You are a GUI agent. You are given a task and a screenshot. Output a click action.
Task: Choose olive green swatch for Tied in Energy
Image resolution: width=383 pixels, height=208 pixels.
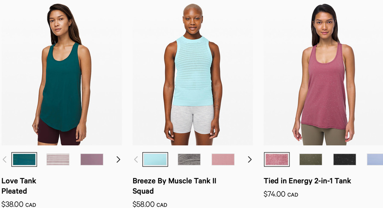click(311, 159)
